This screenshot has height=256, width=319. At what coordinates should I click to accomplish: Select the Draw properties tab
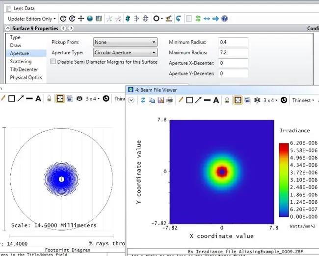tap(16, 45)
